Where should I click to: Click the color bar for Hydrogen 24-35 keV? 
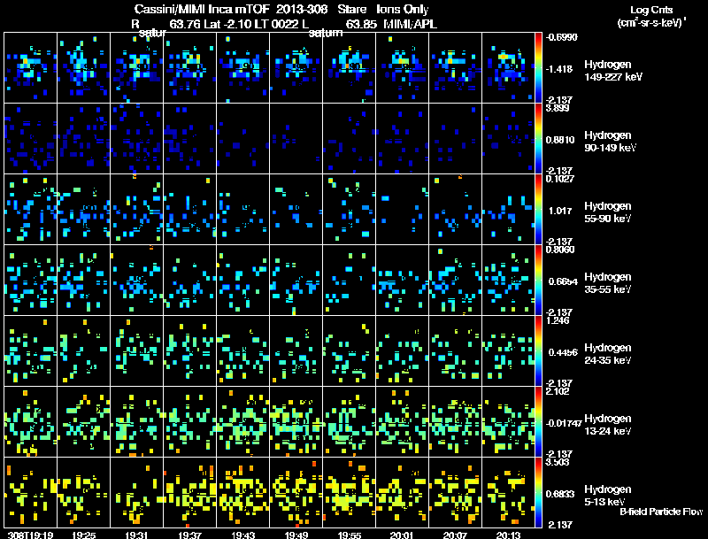[x=538, y=351]
